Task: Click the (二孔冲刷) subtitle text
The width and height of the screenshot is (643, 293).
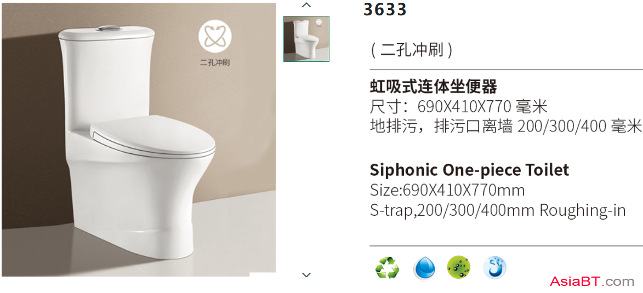Action: (x=411, y=50)
